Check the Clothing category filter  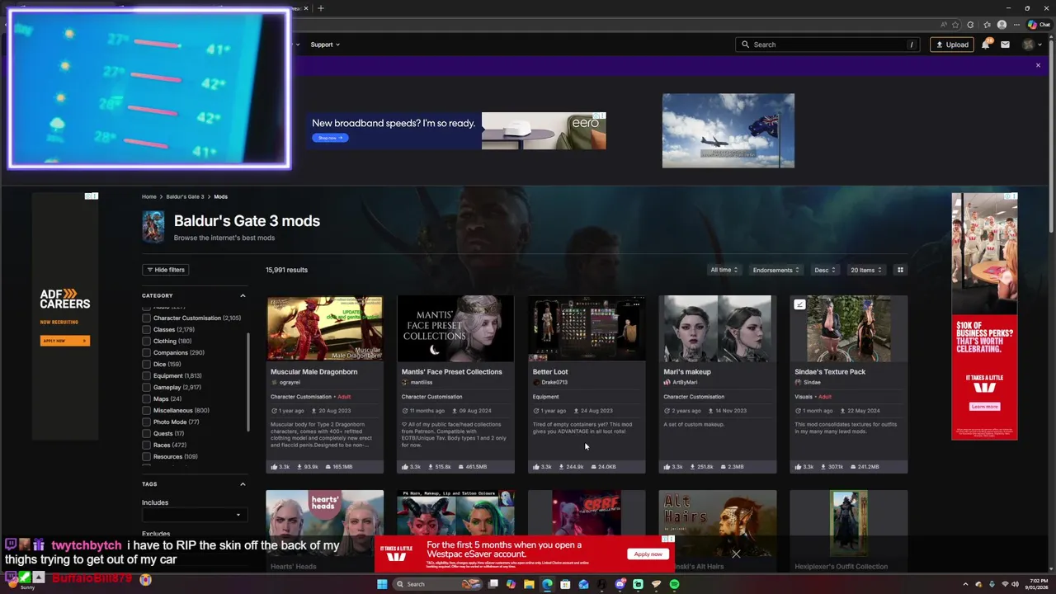[146, 341]
